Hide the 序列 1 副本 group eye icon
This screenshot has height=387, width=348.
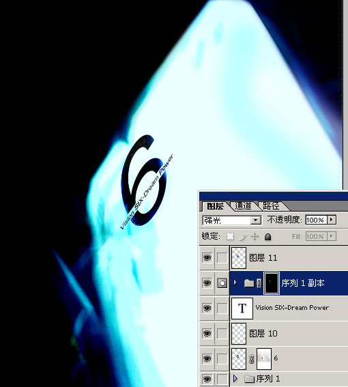click(207, 283)
